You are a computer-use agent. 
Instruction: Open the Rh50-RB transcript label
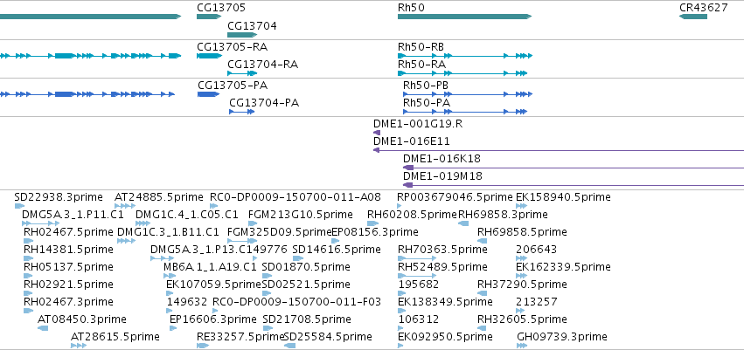421,47
